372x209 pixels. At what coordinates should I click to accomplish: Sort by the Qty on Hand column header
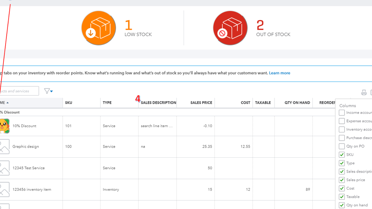297,103
